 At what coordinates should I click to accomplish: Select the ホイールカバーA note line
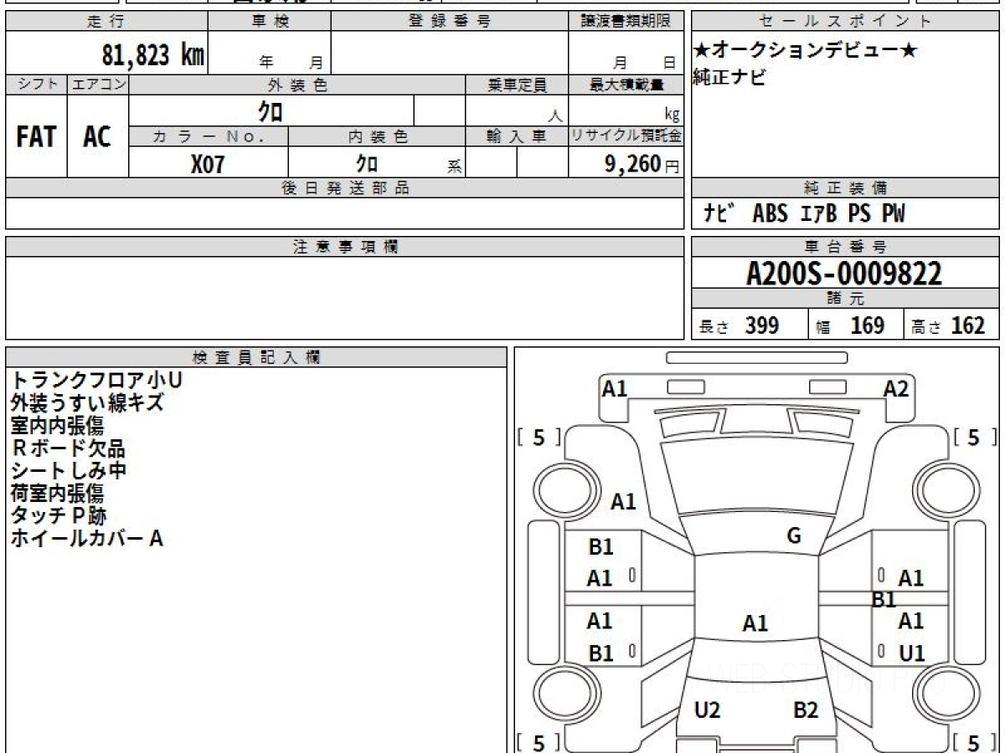86,538
